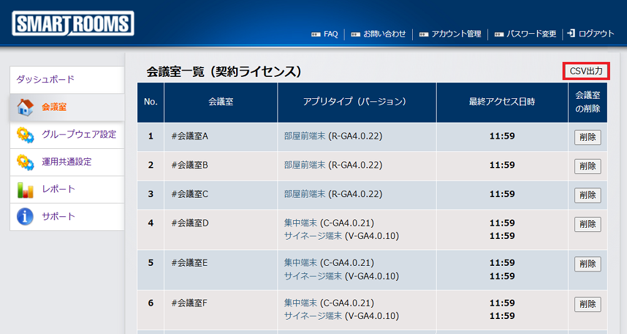Go to アカウント管理 in the header

456,34
